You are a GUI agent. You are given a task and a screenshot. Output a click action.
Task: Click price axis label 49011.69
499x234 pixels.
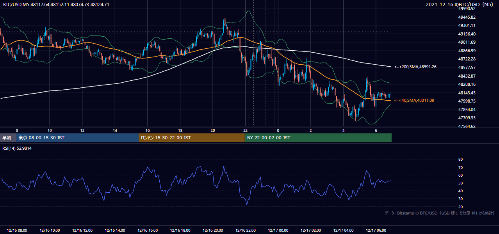[467, 42]
